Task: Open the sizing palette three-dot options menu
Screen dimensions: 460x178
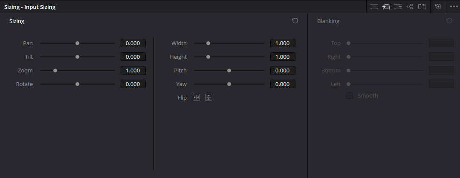Action: pyautogui.click(x=454, y=6)
